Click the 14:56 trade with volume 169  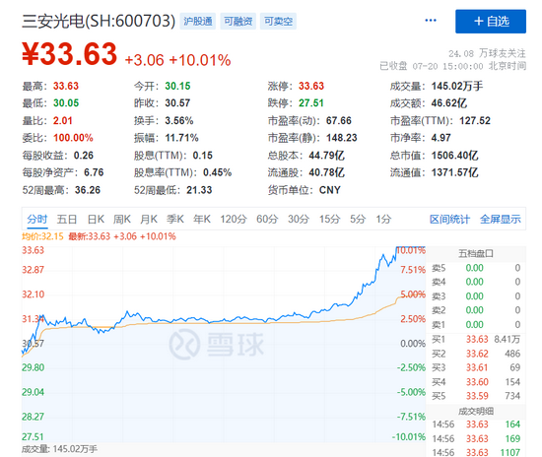pyautogui.click(x=476, y=438)
